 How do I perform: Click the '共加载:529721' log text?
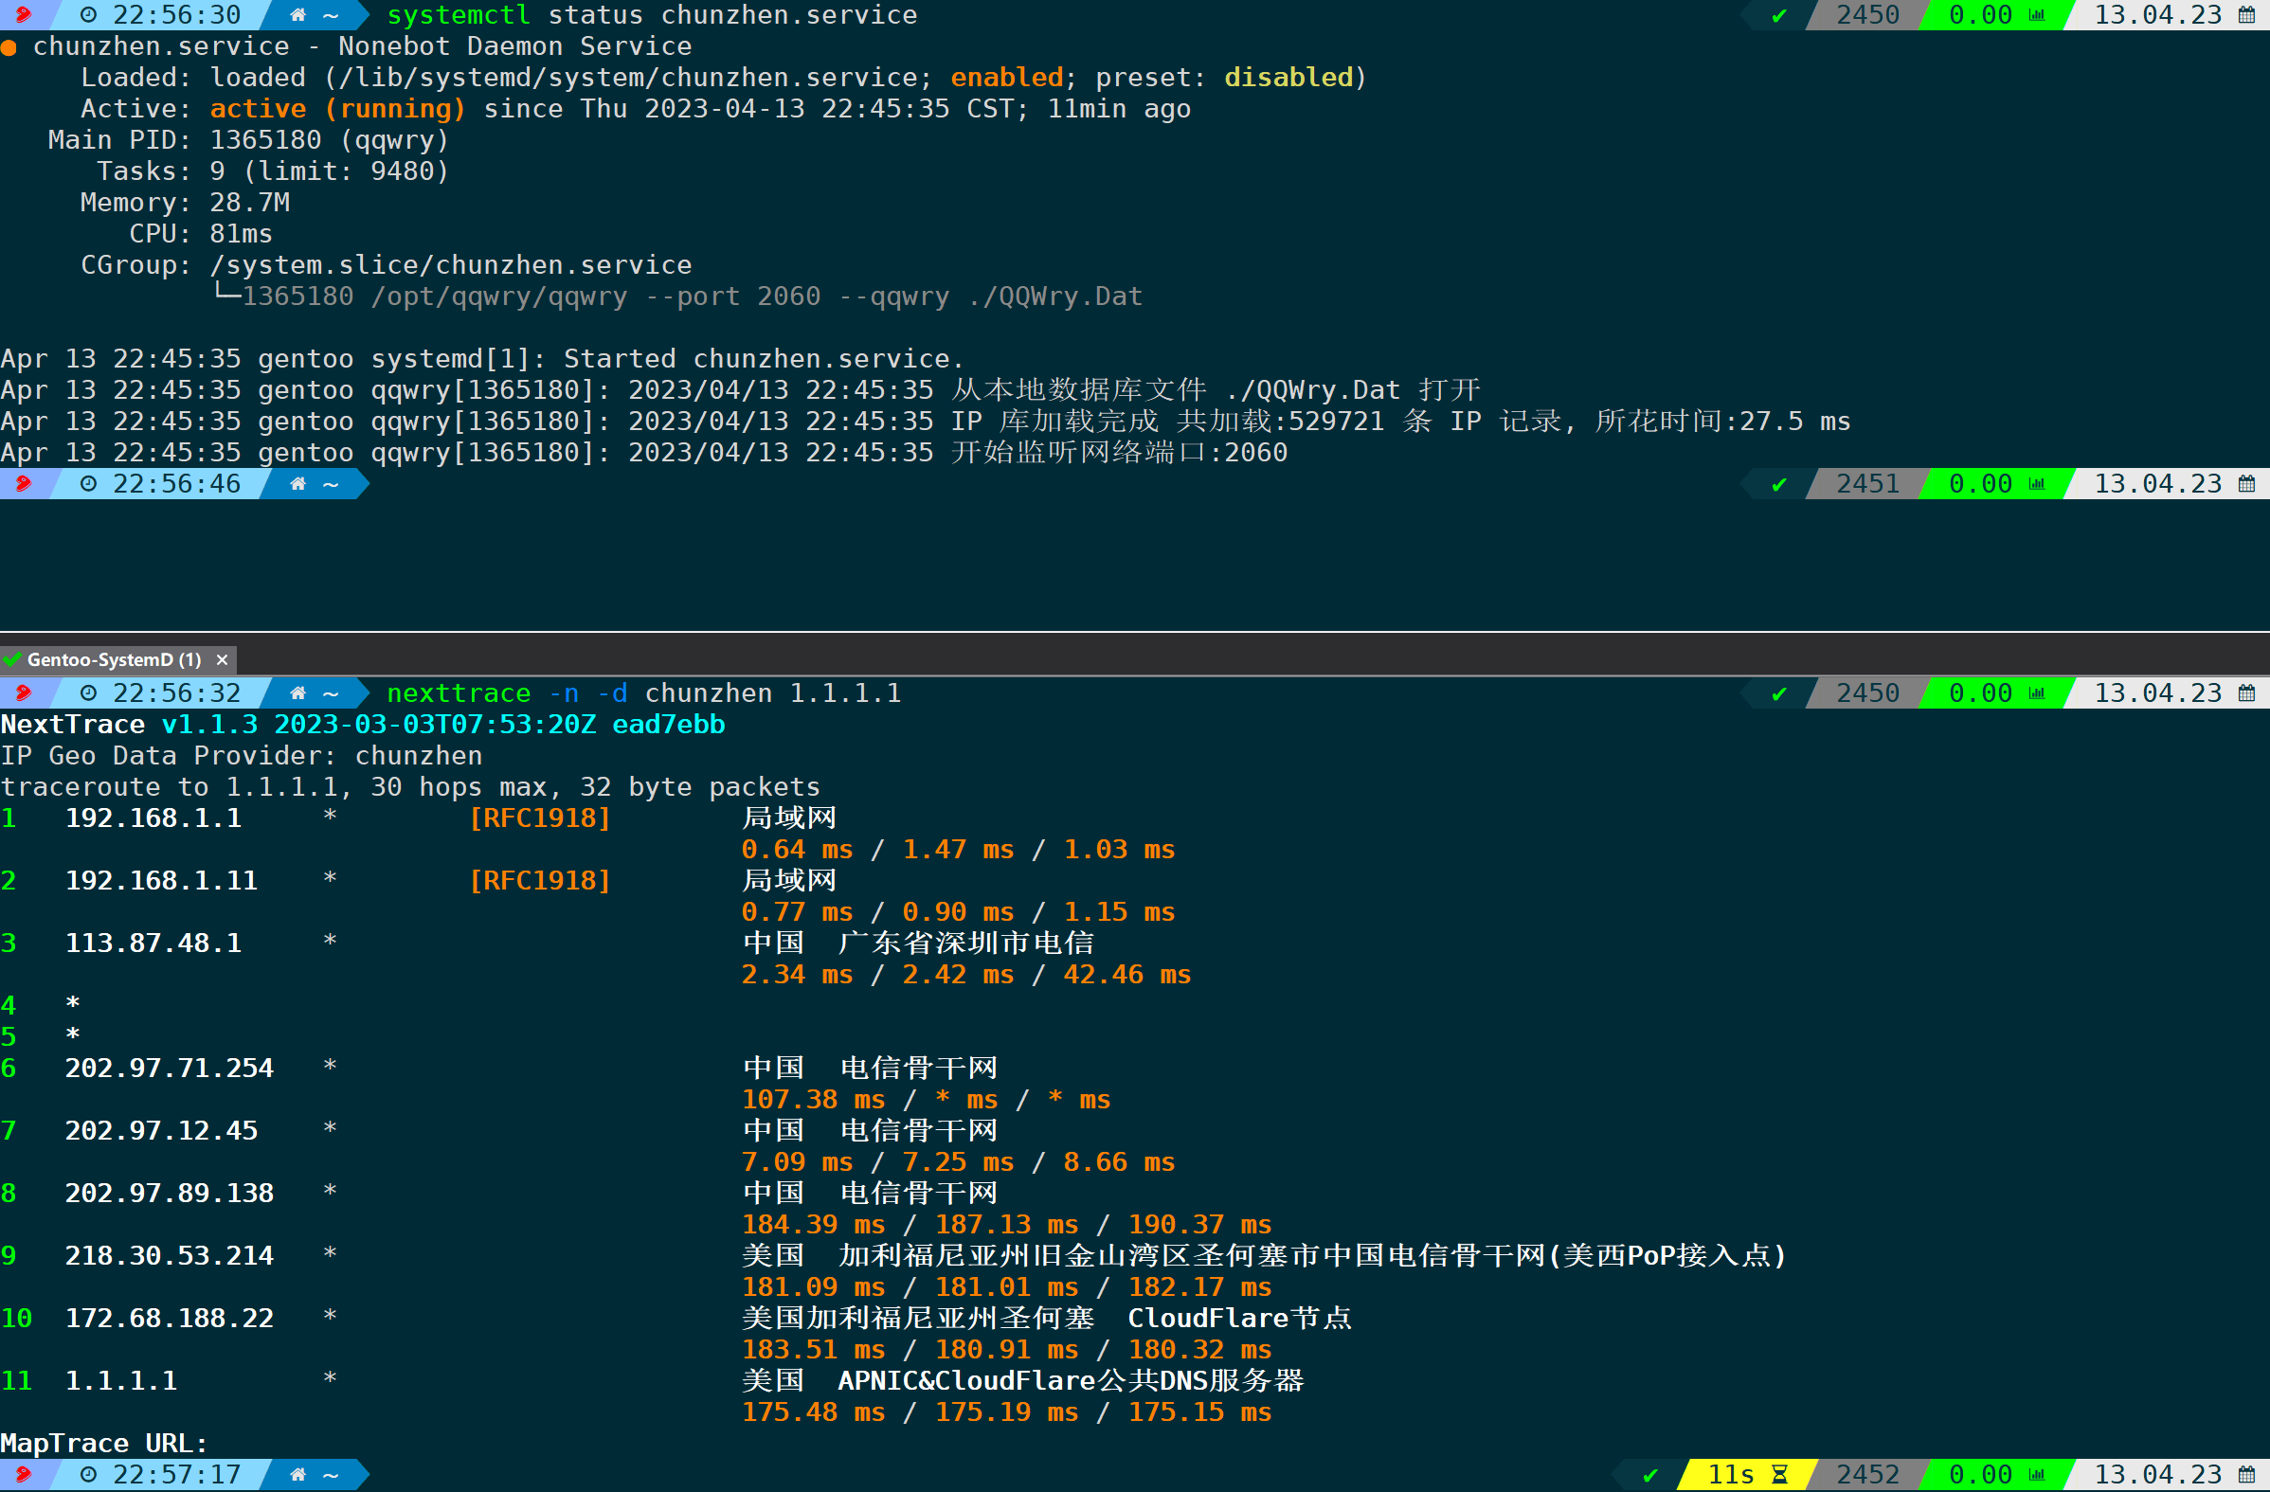1280,422
